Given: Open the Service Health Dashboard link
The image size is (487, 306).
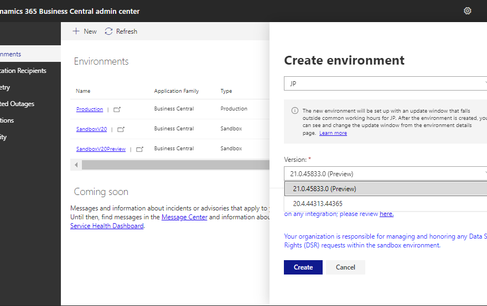Looking at the screenshot, I should pyautogui.click(x=107, y=226).
